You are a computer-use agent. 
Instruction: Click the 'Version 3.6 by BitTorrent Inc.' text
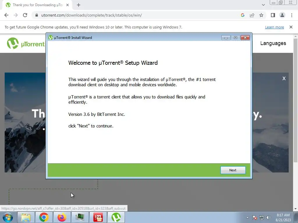97,114
